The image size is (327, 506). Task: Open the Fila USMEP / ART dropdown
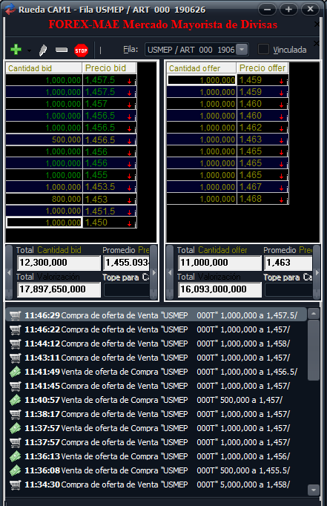[x=242, y=50]
